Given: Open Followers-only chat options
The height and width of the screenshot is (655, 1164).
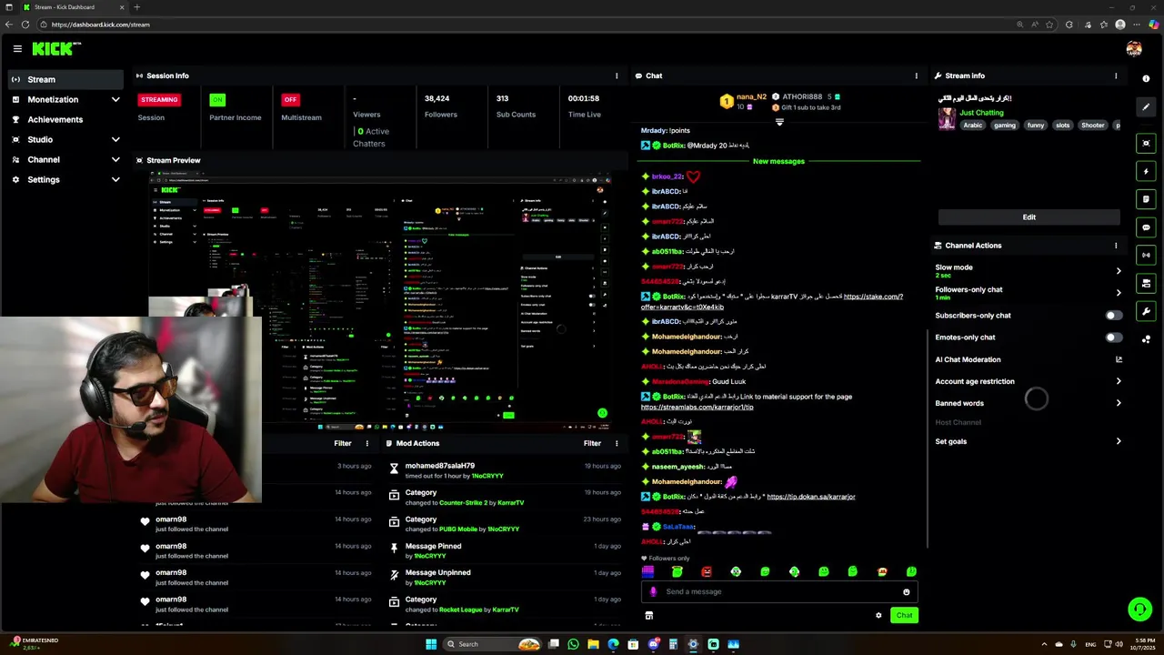Looking at the screenshot, I should [1029, 293].
